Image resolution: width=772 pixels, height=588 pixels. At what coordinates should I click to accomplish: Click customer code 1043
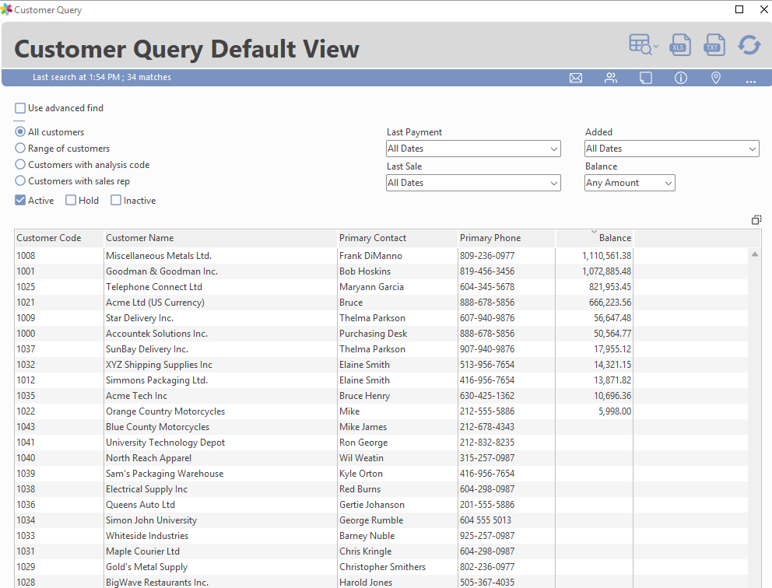click(26, 427)
